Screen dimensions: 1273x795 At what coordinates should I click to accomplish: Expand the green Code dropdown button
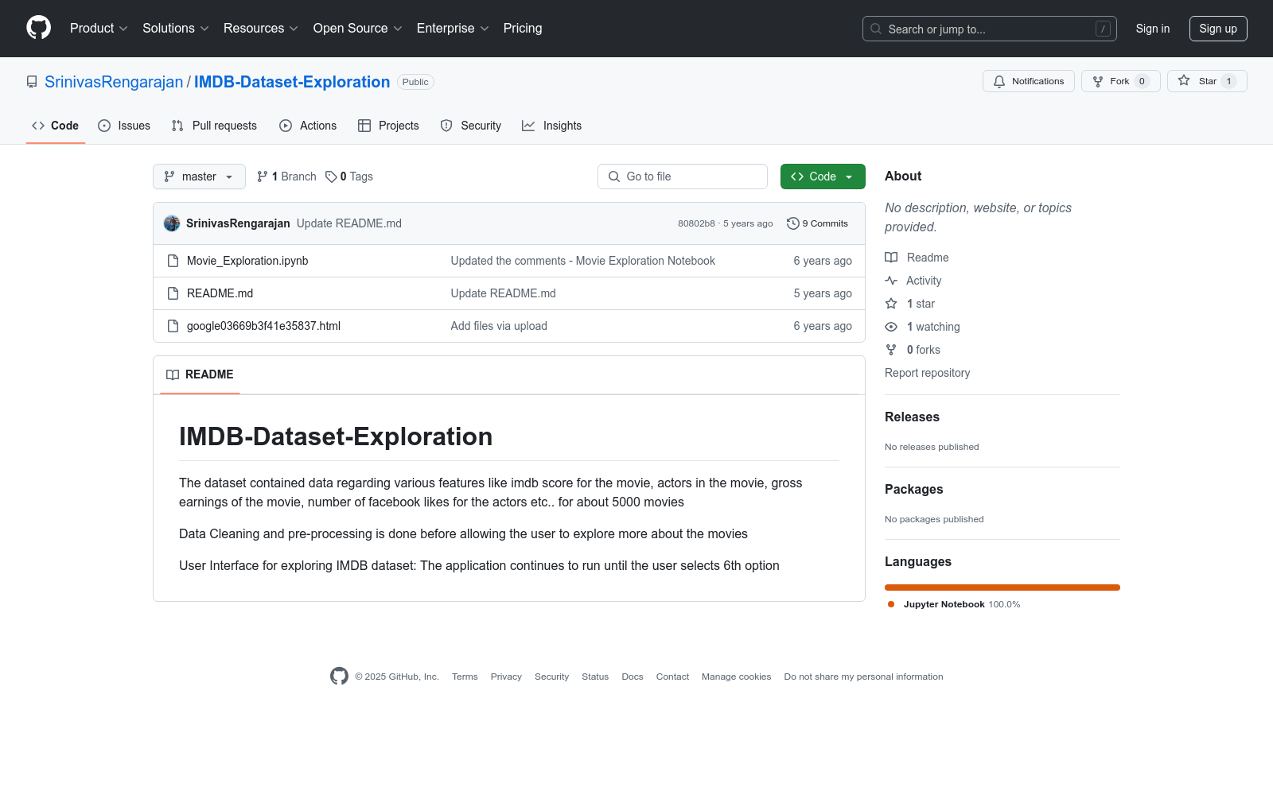pyautogui.click(x=823, y=176)
